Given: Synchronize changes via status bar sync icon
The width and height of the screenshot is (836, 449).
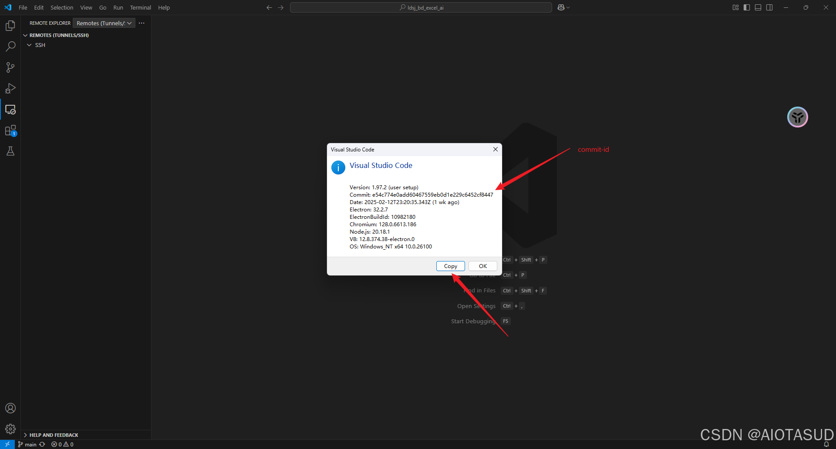Looking at the screenshot, I should [x=42, y=444].
